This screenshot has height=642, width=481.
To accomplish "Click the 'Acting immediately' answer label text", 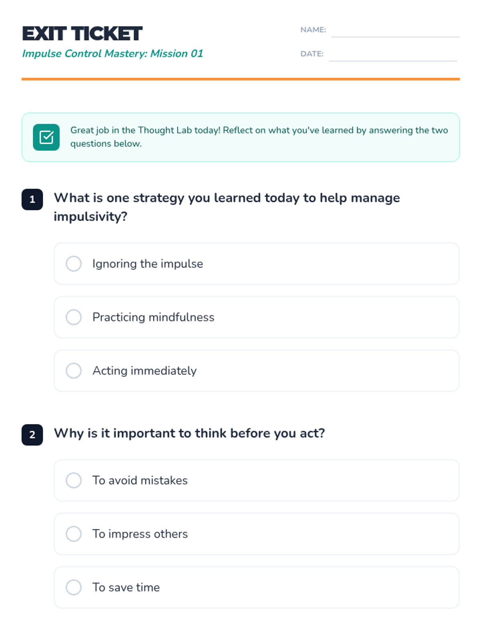I will click(x=144, y=371).
